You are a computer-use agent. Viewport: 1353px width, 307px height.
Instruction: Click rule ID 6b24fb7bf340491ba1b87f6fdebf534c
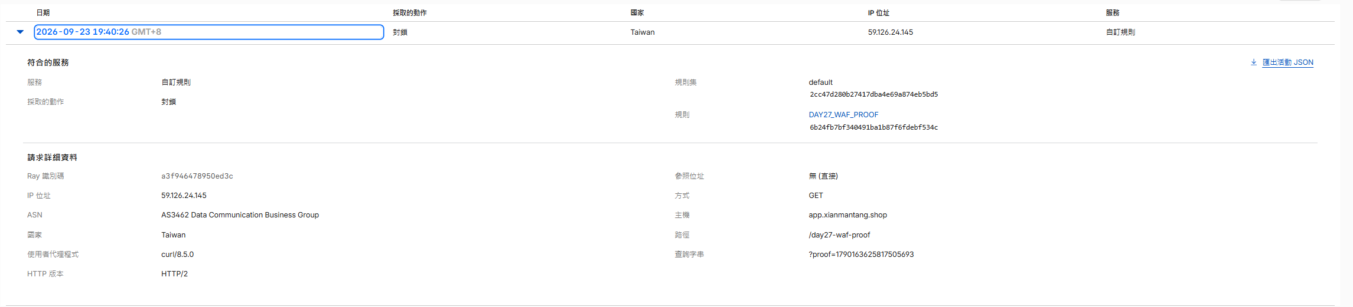[x=874, y=127]
